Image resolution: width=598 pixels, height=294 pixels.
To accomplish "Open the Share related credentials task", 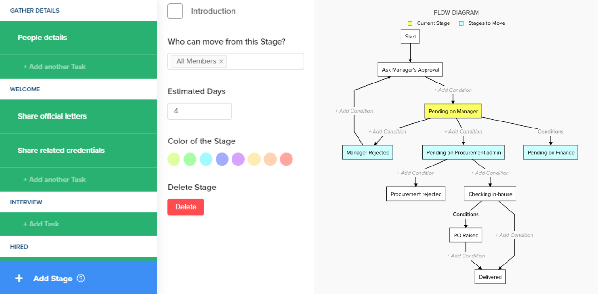I will pos(61,151).
